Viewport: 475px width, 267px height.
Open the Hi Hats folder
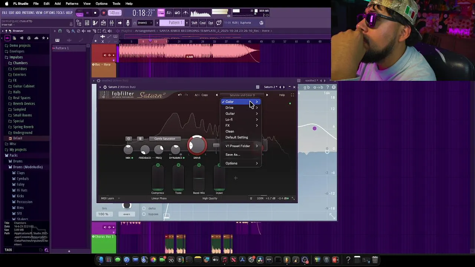[22, 190]
